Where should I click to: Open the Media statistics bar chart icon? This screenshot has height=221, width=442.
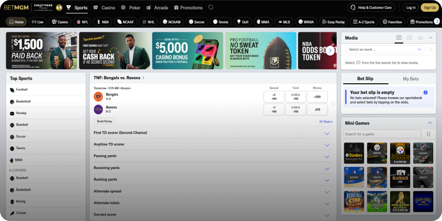point(420,38)
